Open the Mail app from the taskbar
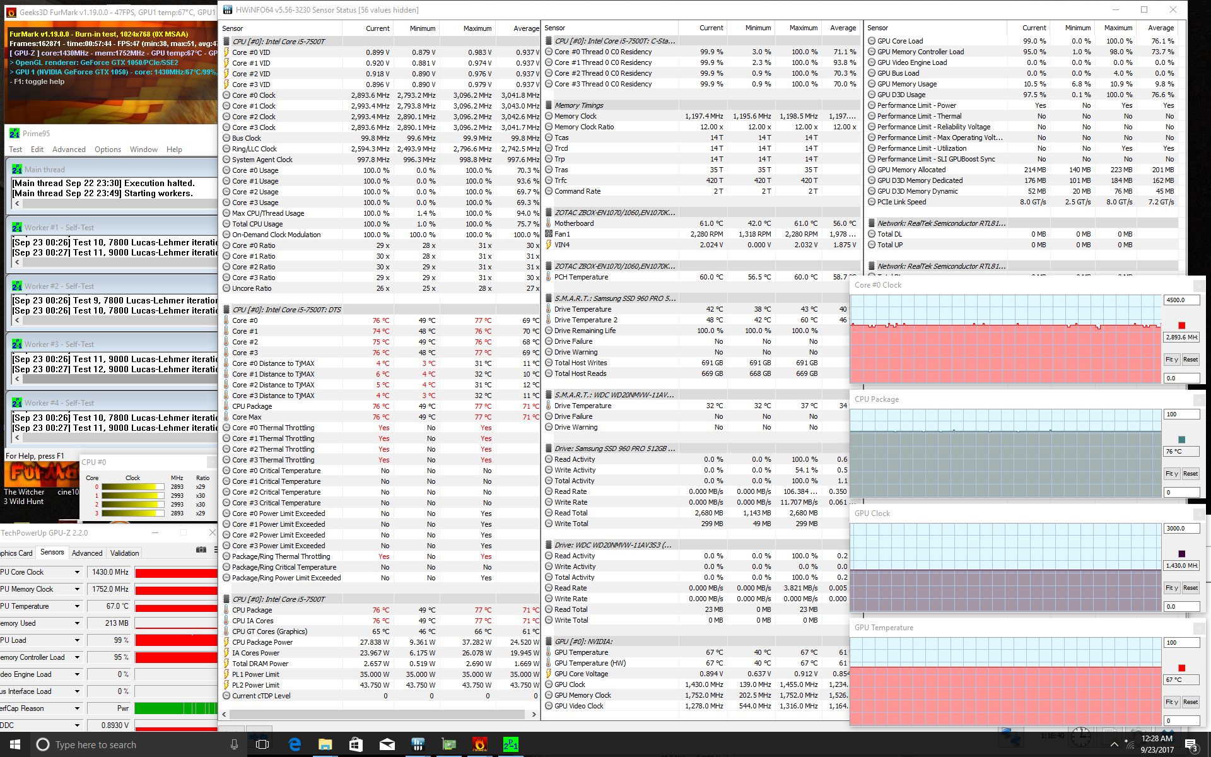1211x757 pixels. [x=387, y=744]
